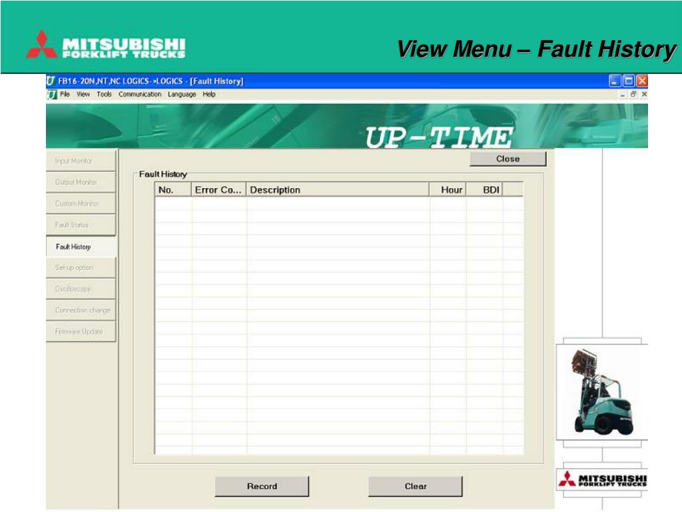Minimize the application window
This screenshot has width=682, height=512.
point(615,81)
